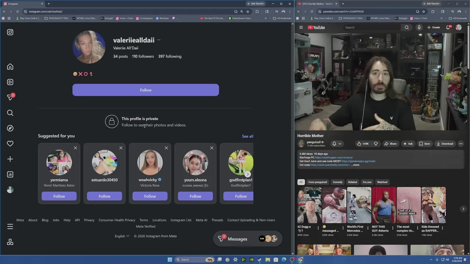Open 'The most complex rin...' short thumbnail
This screenshot has height=264, width=470.
(409, 205)
